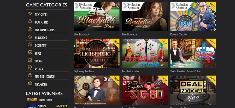Open the Evolution Live Roulette thumbnail
The height and width of the screenshot is (108, 235).
tap(145, 16)
